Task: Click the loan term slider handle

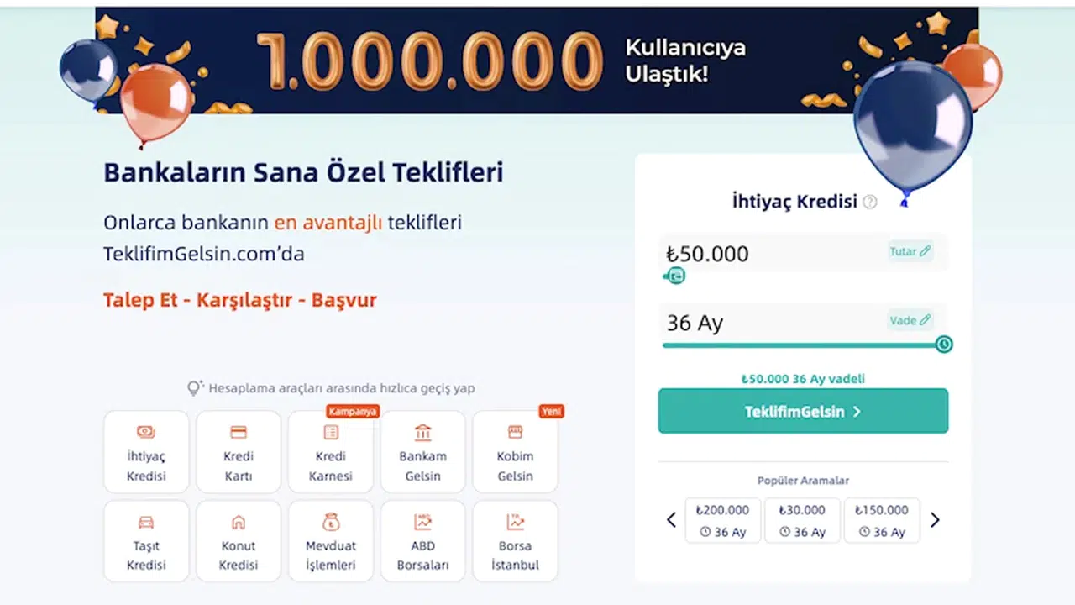Action: (x=944, y=344)
